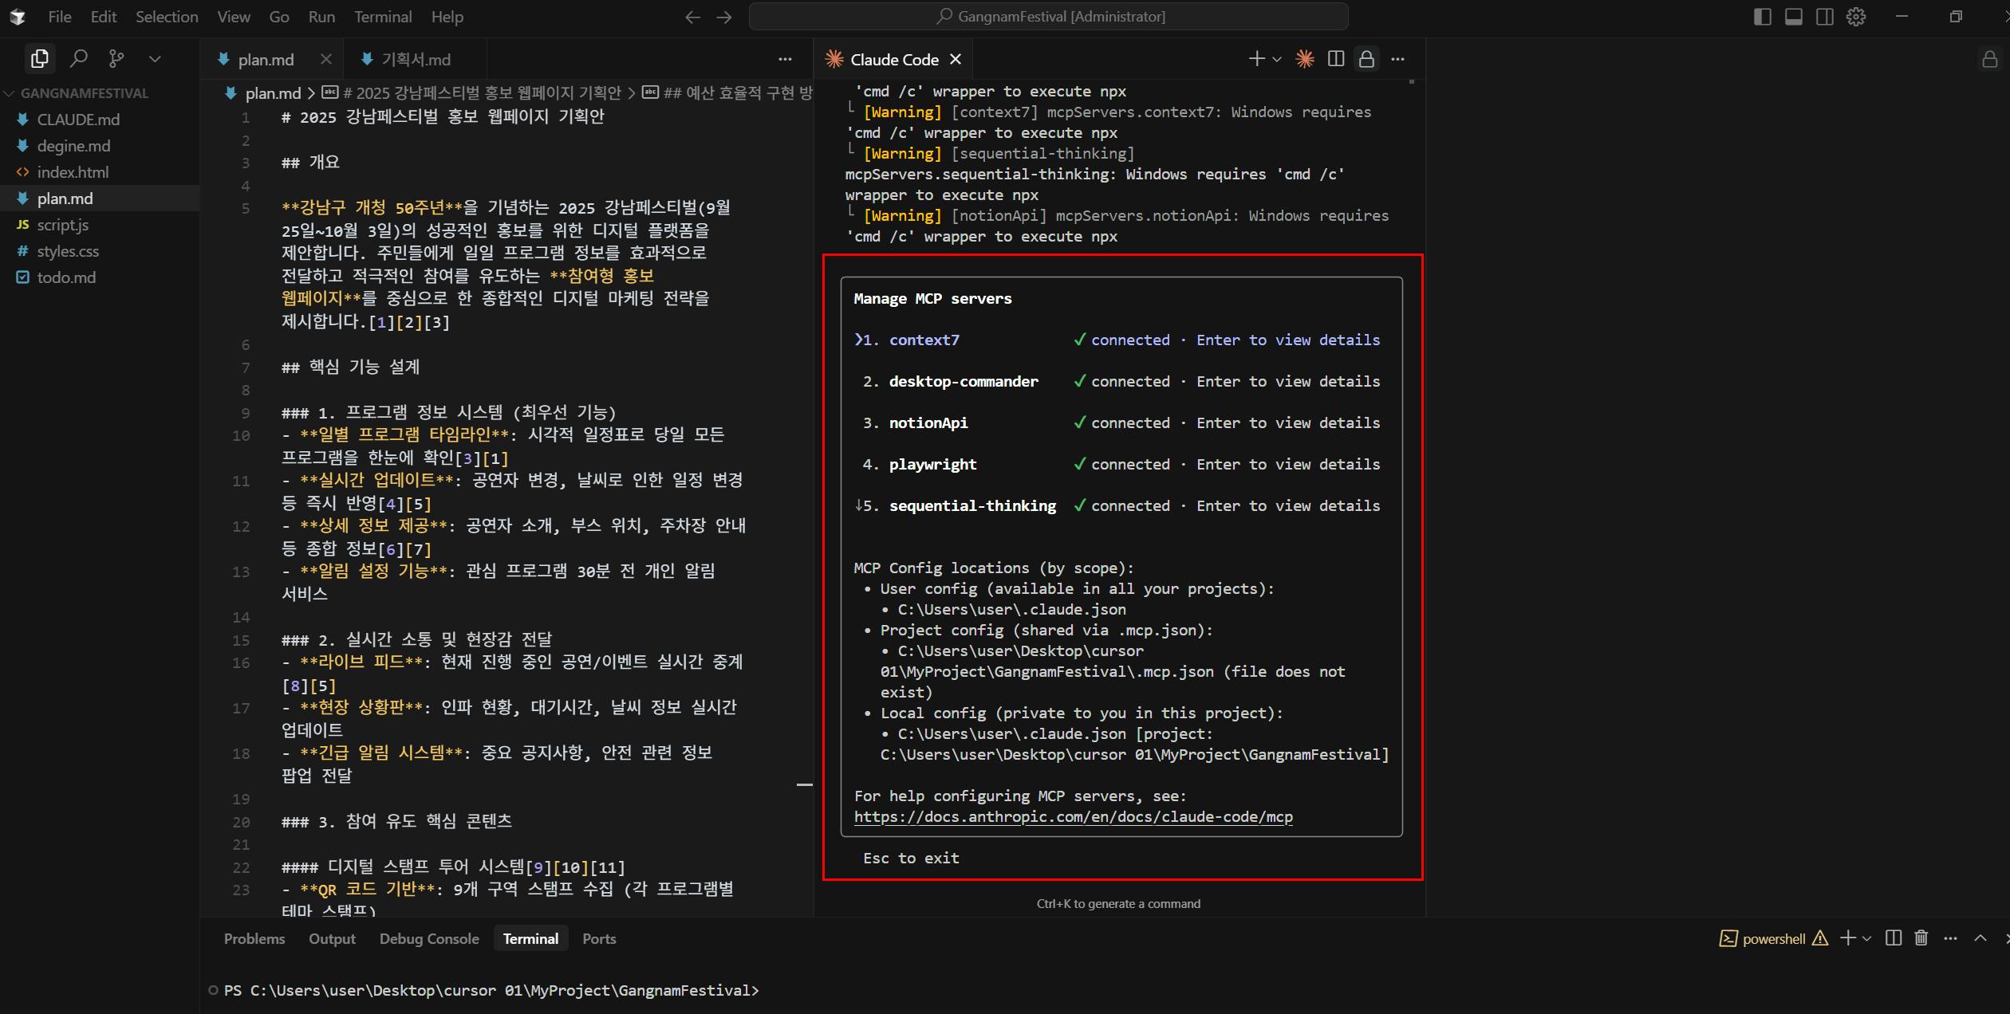Viewport: 2010px width, 1014px height.
Task: Open editor more actions ellipsis
Action: point(785,59)
